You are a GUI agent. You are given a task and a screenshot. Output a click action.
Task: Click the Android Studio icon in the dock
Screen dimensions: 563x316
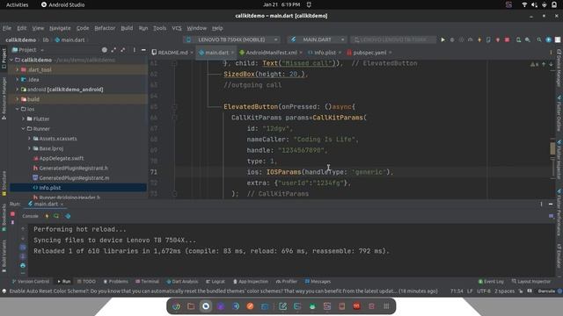tap(312, 306)
